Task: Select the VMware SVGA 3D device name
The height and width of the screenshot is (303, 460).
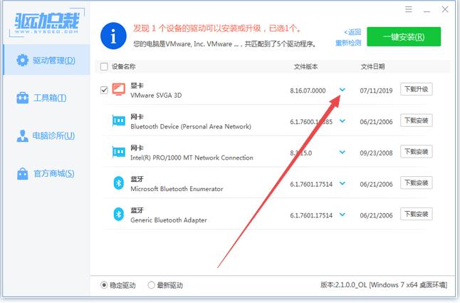Action: pos(156,96)
